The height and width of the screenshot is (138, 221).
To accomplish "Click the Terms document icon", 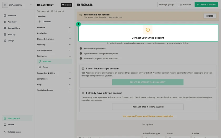I will coord(40,67).
